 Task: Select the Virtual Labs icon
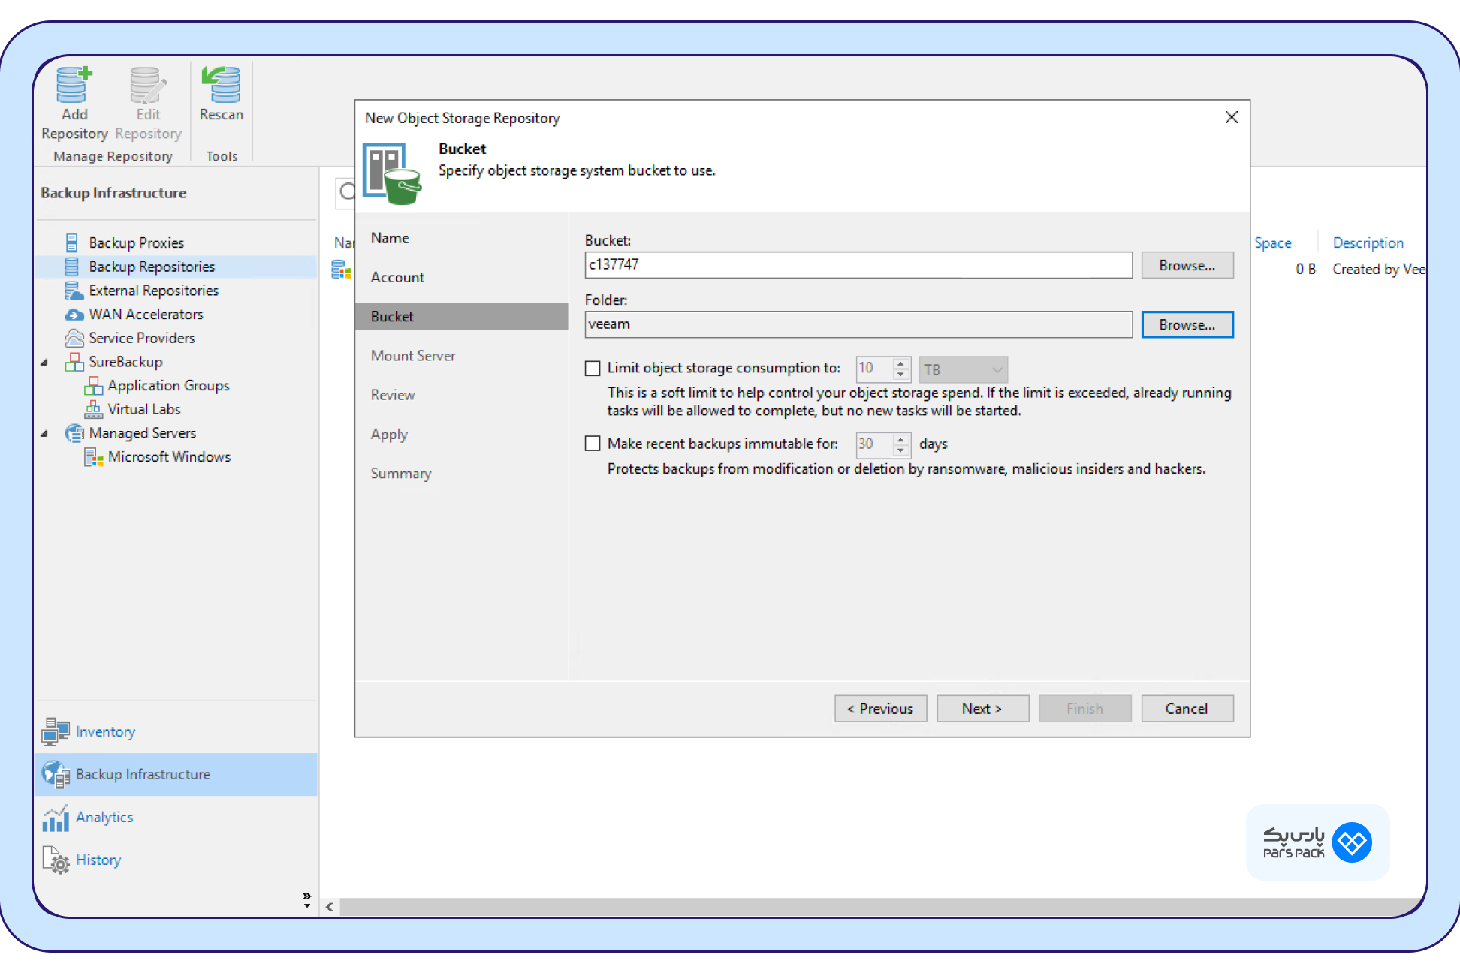93,409
